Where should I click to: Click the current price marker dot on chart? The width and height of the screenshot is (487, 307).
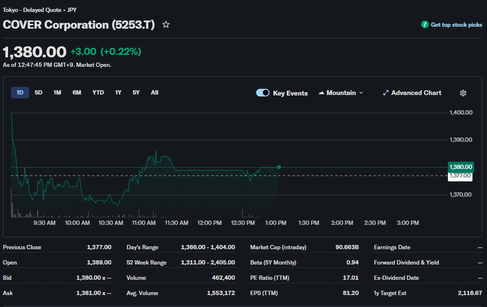pos(279,167)
